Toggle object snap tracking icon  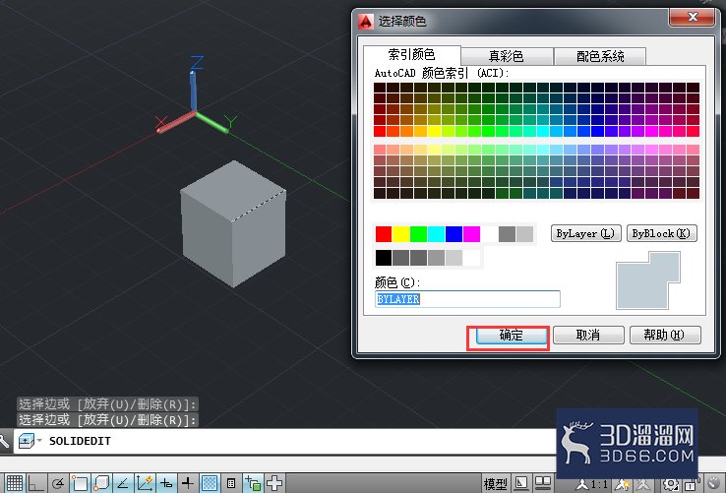(123, 483)
